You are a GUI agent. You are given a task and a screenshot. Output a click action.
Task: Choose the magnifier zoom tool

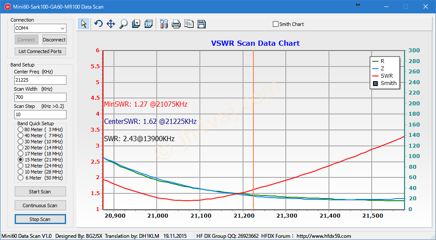tap(123, 24)
